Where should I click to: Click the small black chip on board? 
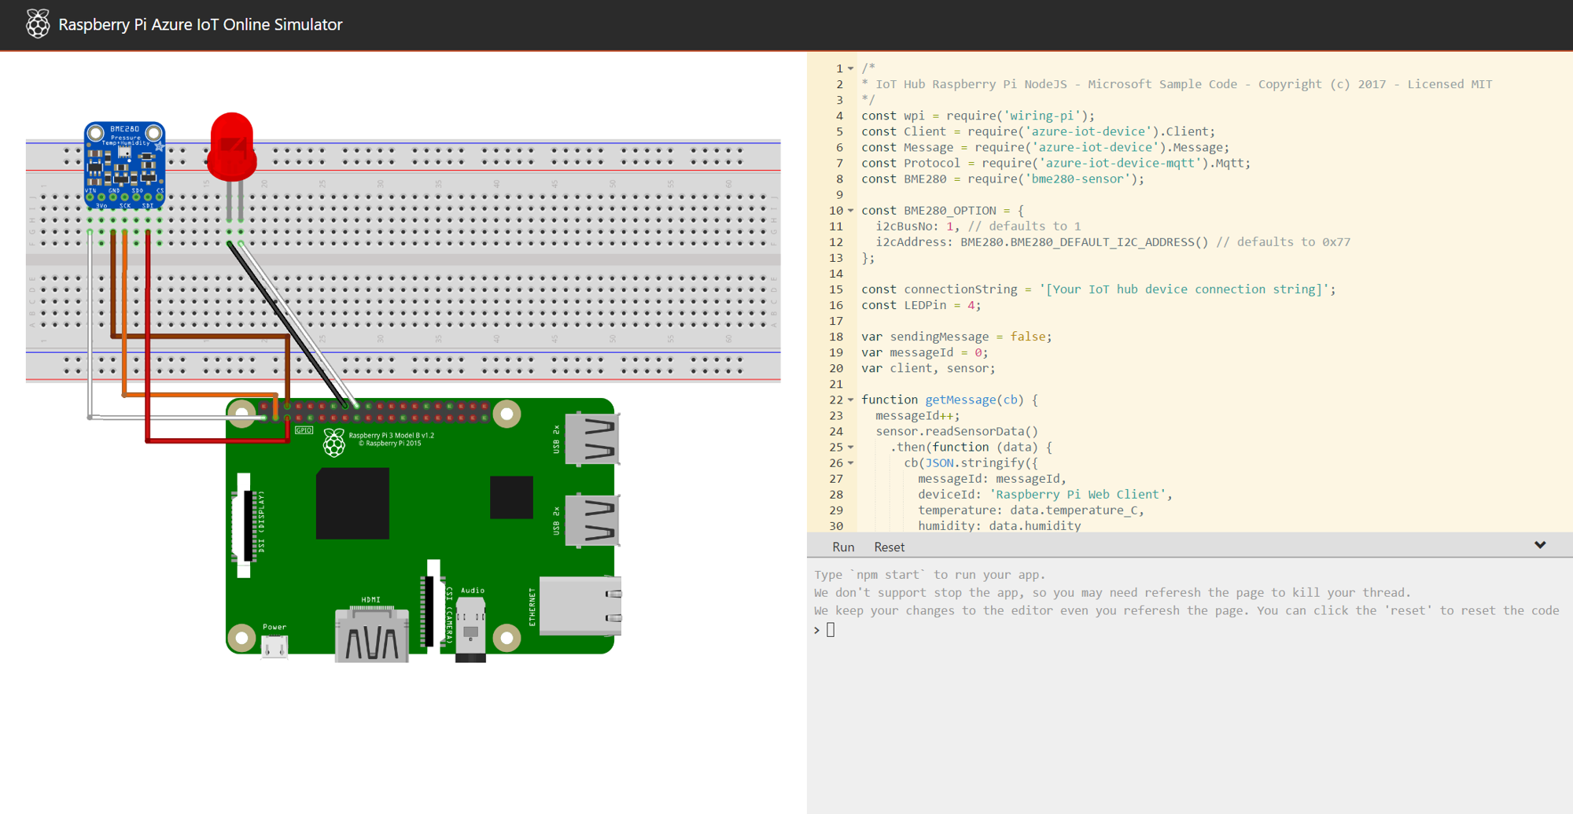[x=511, y=497]
